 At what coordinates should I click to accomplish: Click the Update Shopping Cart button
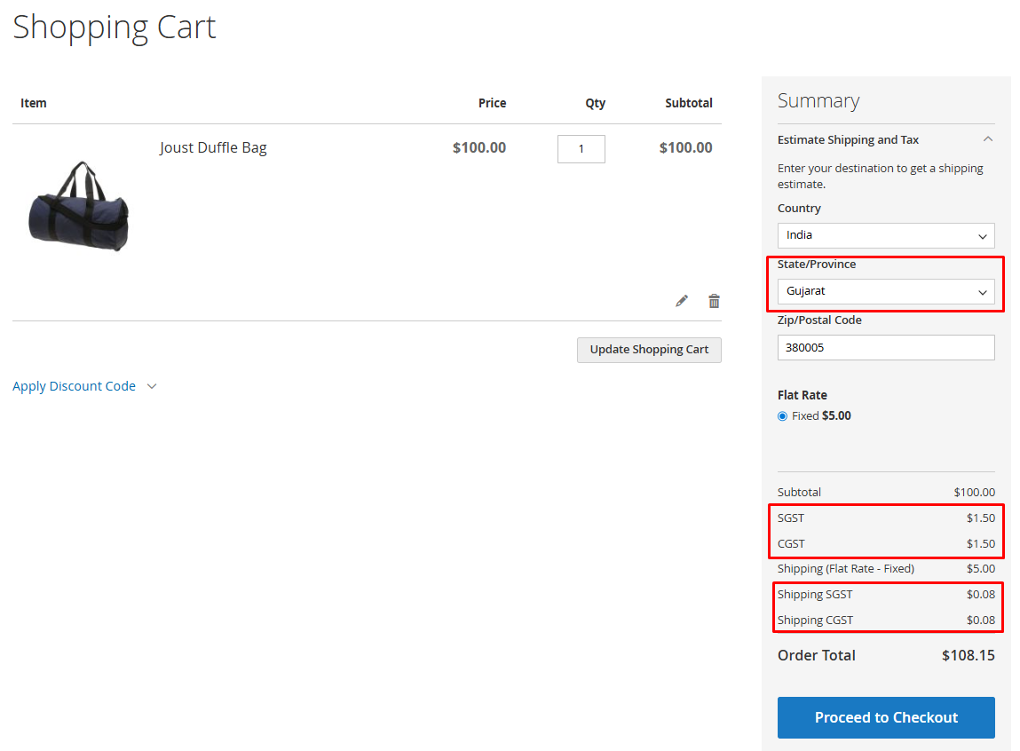649,350
